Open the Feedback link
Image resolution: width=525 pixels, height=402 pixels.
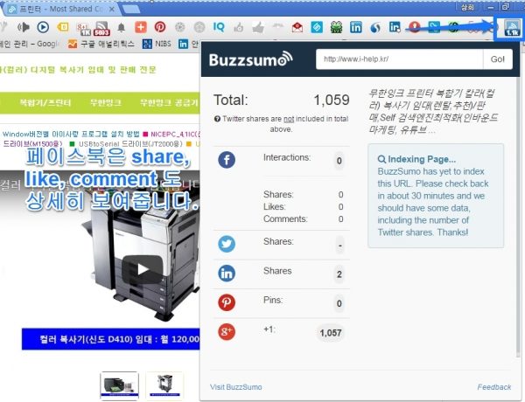(x=494, y=387)
